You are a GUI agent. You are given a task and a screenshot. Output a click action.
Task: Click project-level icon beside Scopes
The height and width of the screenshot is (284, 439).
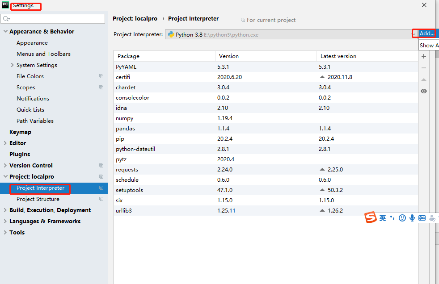point(101,87)
